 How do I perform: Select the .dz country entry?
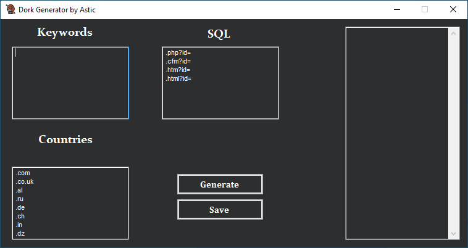pos(20,233)
